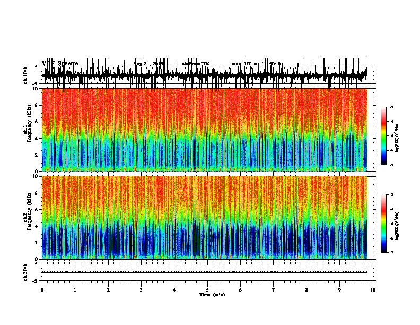The height and width of the screenshot is (325, 420).
Task: Click the '8' kHz tick of the ch.1 spectrogram
Action: pos(37,105)
